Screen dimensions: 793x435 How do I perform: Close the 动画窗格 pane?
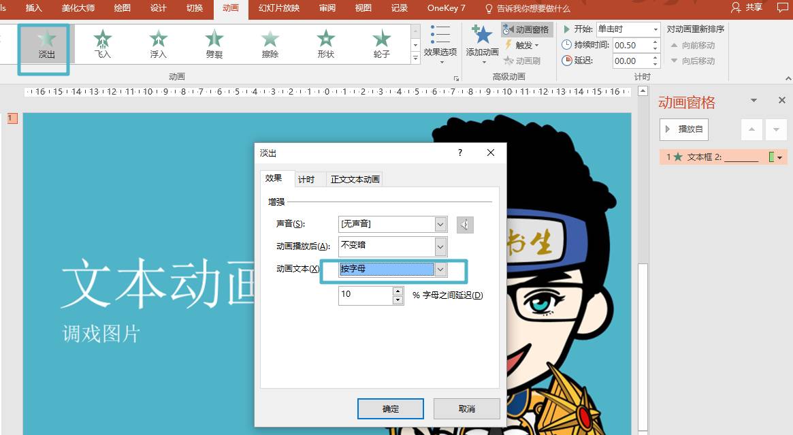782,100
